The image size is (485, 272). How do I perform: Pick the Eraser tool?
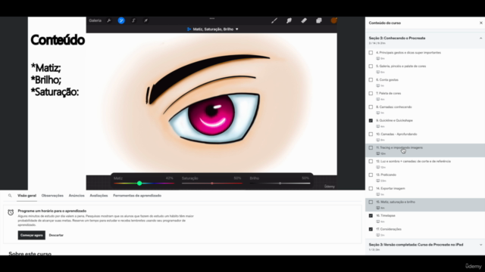304,20
